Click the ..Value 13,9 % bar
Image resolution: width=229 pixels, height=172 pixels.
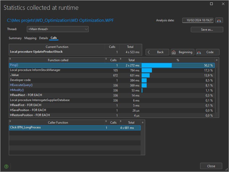[146, 75]
